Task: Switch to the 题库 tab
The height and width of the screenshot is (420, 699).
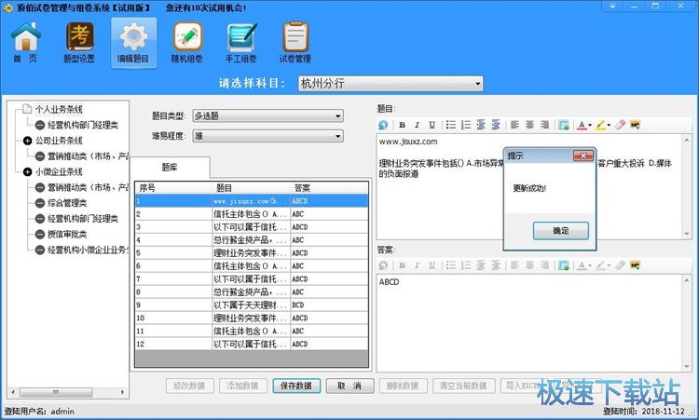Action: coord(171,168)
